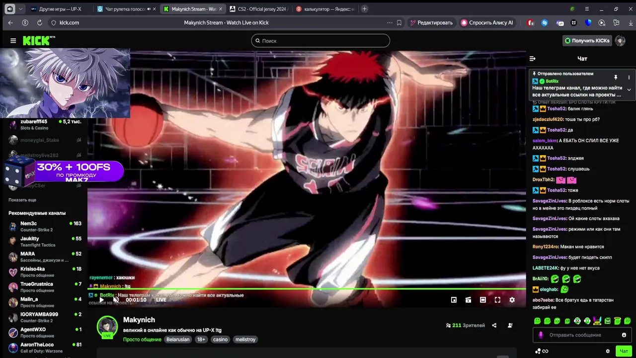
Task: Open zubareff45 followed channel
Action: (45, 125)
